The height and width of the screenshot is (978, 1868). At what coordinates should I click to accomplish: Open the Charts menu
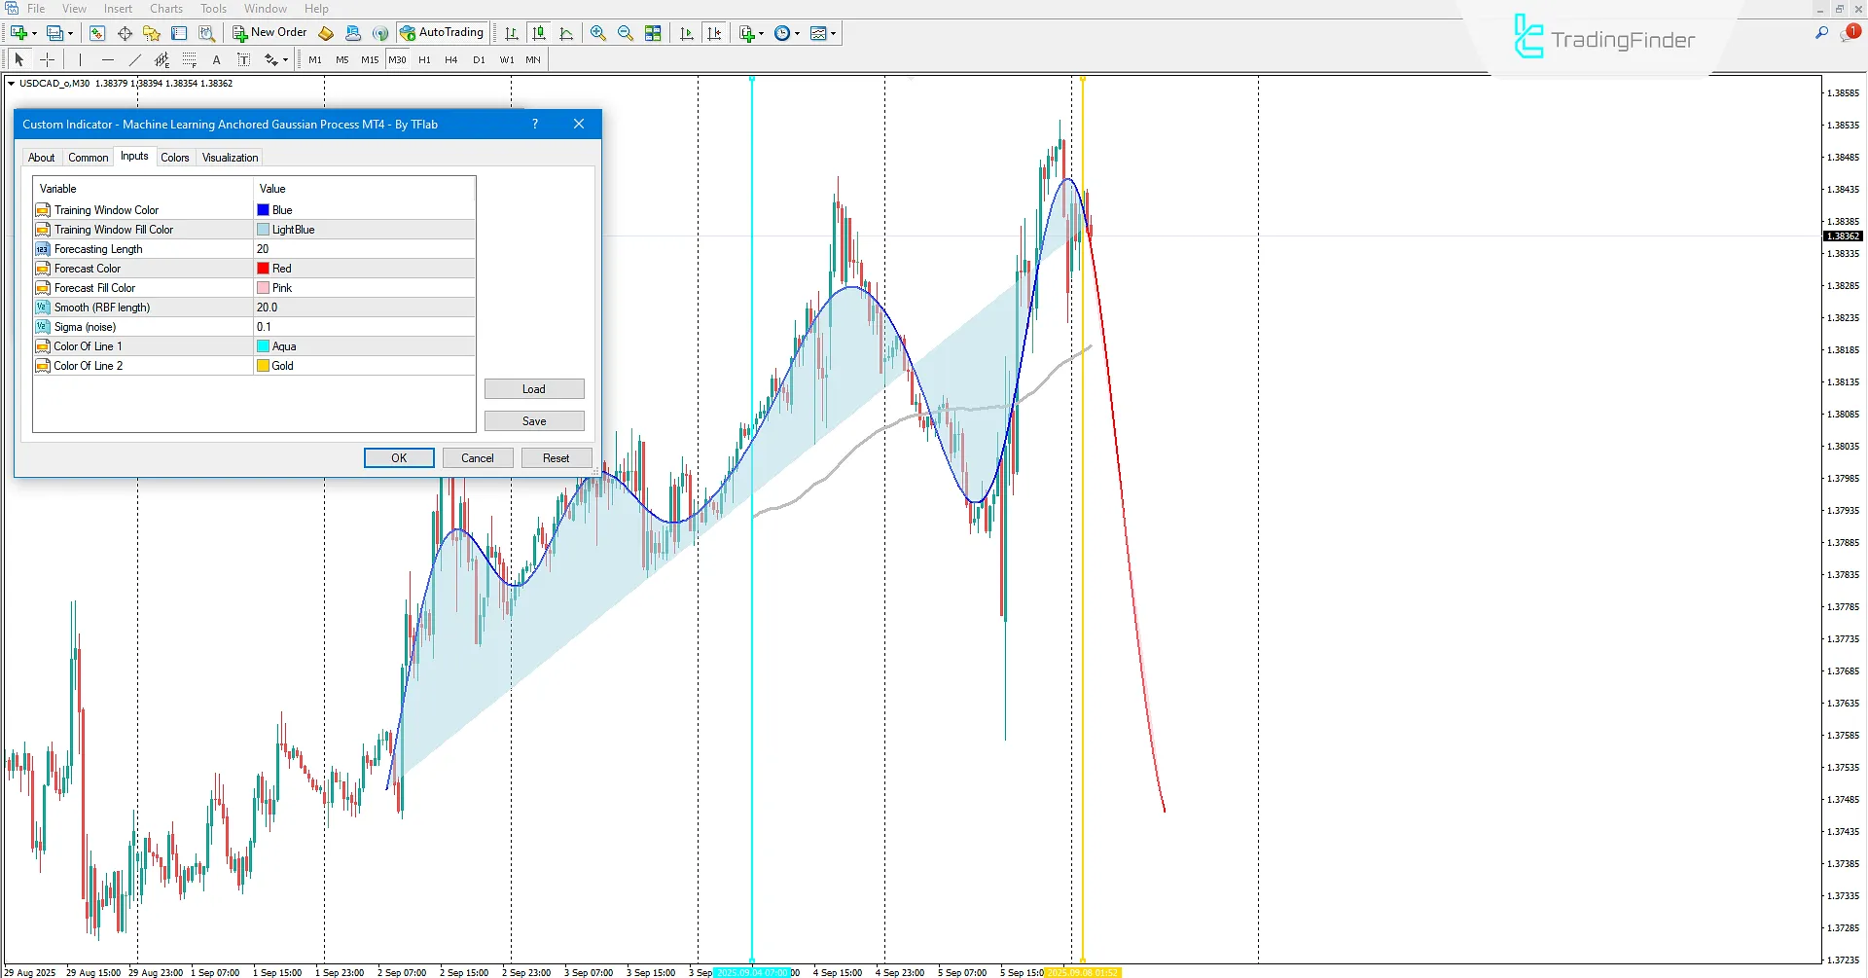(165, 8)
